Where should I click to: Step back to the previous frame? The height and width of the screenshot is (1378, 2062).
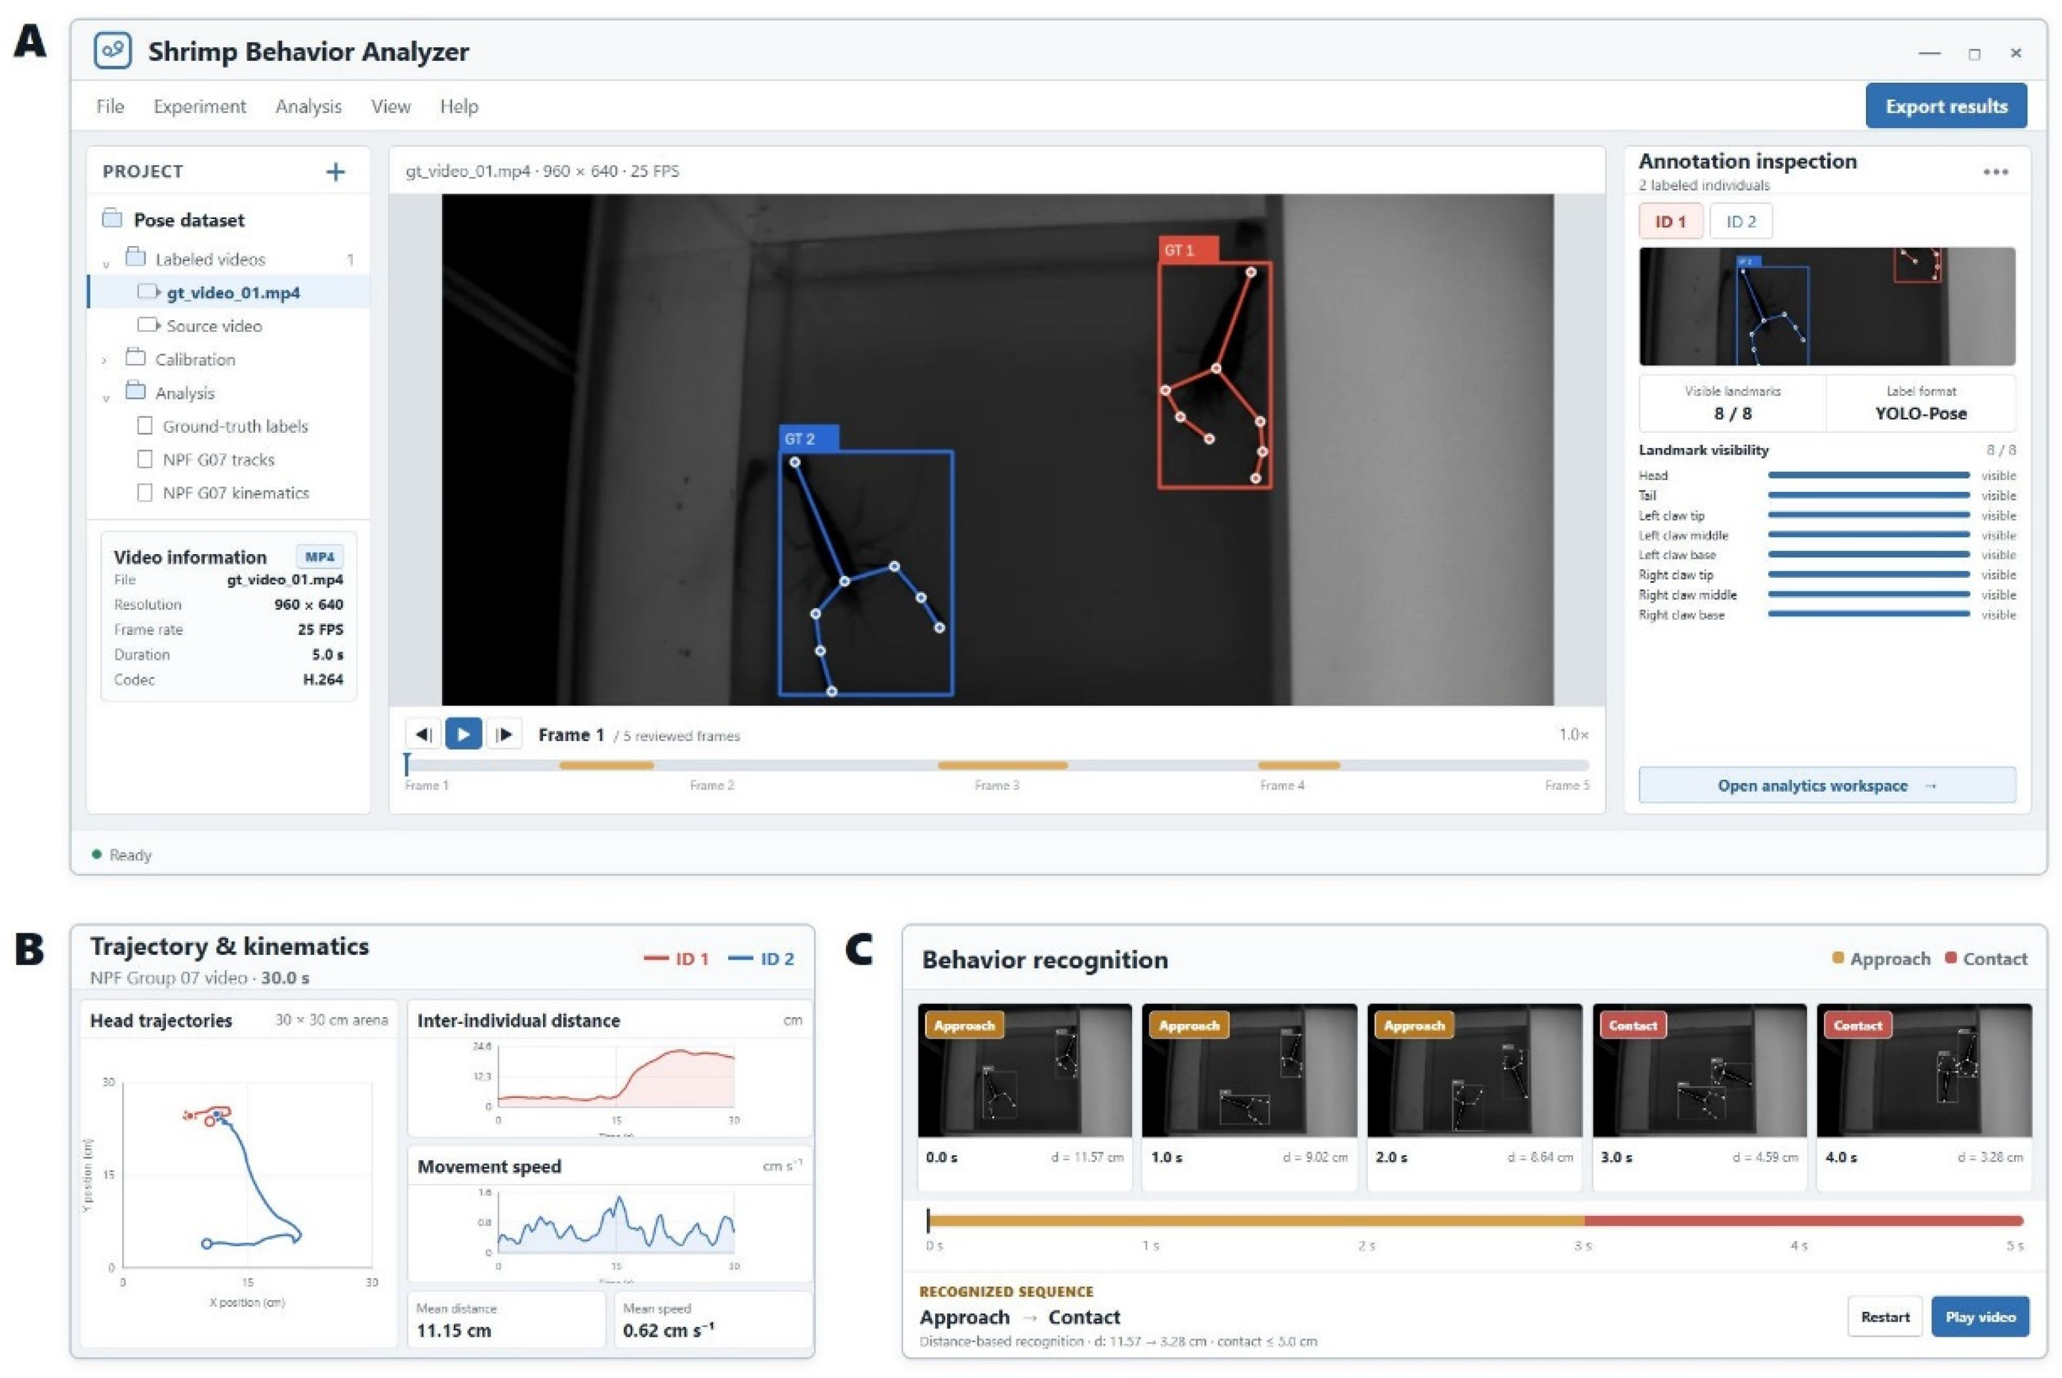pos(422,734)
